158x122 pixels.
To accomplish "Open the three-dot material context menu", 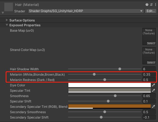I will (156, 5).
